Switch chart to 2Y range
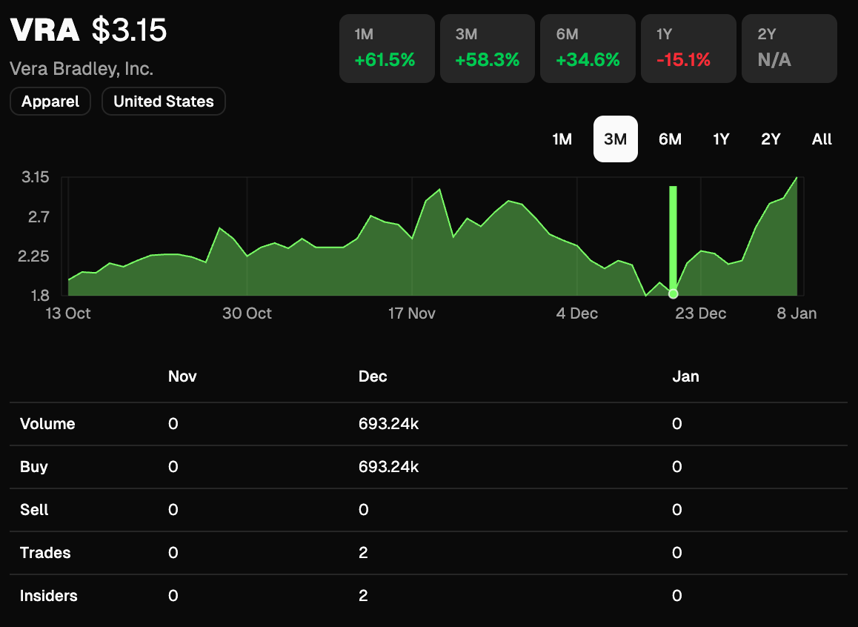 tap(771, 139)
